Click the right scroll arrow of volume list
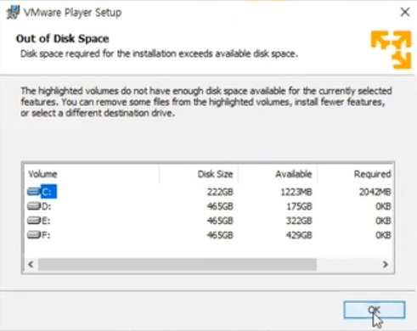The height and width of the screenshot is (331, 417). tap(385, 264)
